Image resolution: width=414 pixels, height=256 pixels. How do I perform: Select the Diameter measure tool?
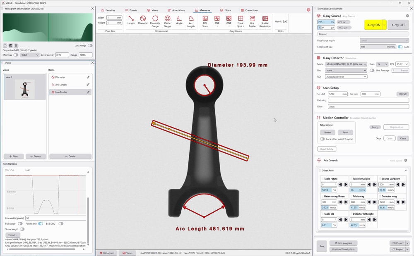coord(143,20)
